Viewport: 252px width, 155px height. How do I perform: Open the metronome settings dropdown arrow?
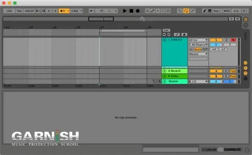[x=68, y=11]
